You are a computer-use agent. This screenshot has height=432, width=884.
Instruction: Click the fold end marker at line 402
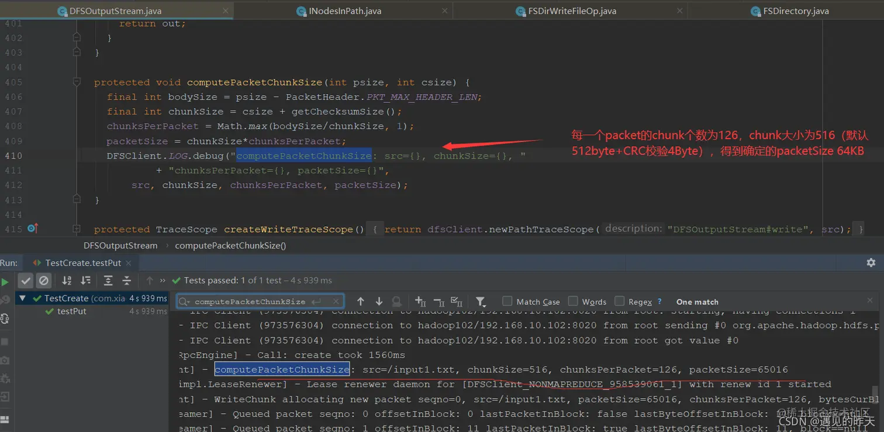click(x=77, y=38)
